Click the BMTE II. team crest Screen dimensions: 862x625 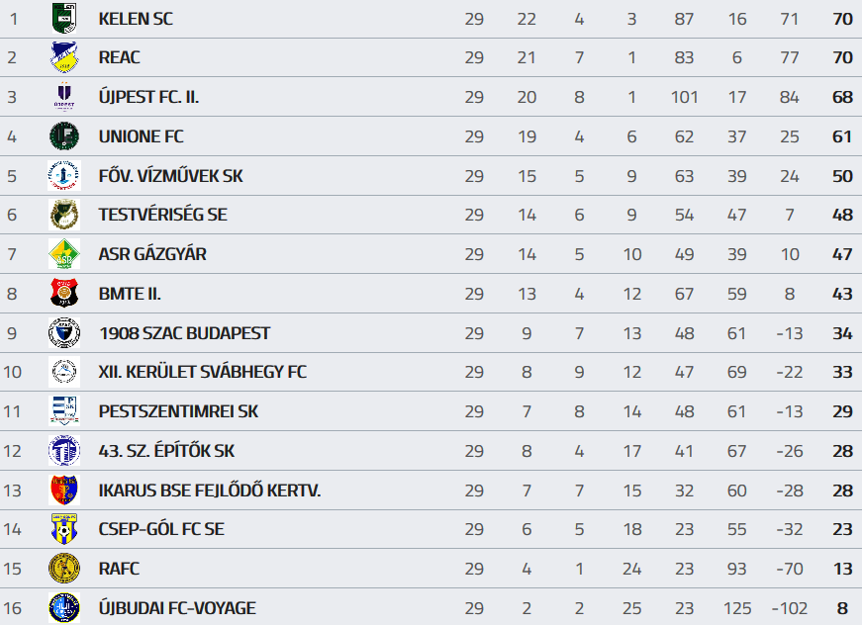tap(64, 294)
